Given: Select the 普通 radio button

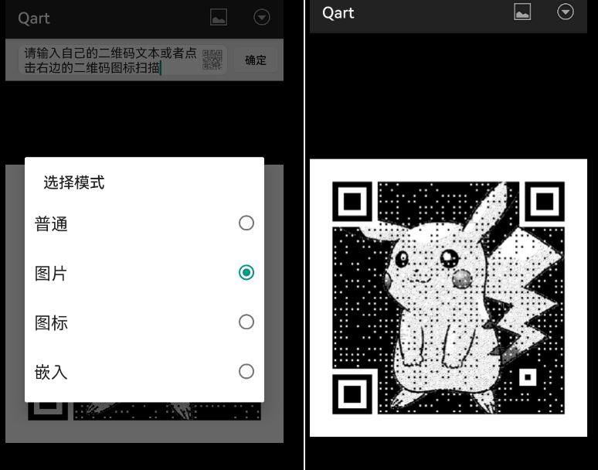Looking at the screenshot, I should [246, 223].
